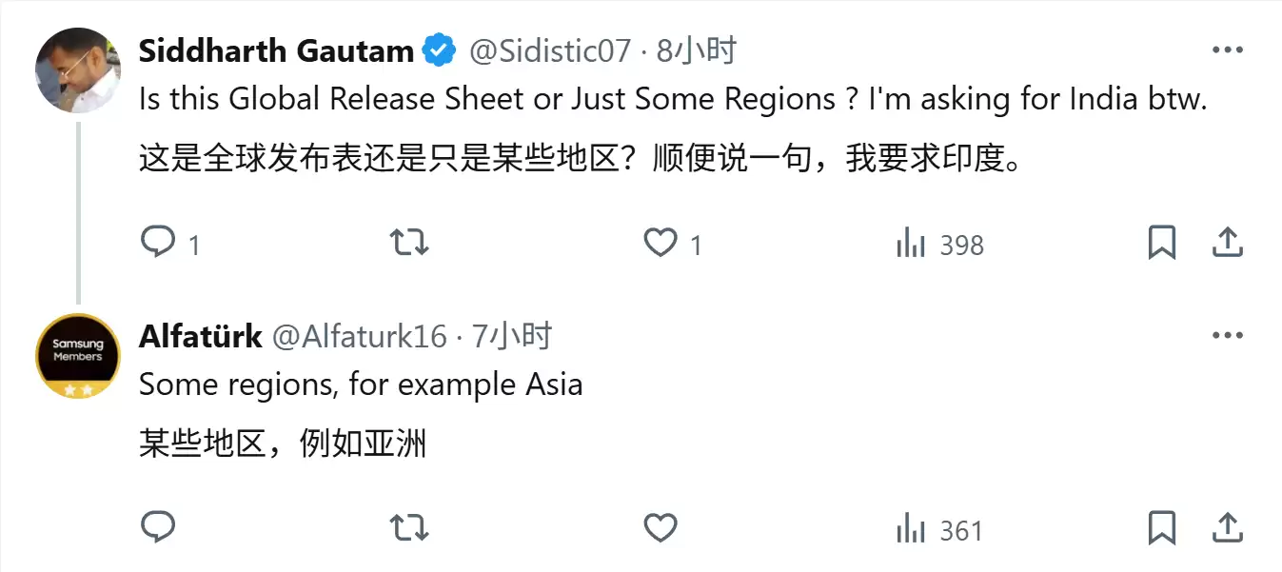Reply to Siddharth Gautam's tweet
Viewport: 1282px width, 572px height.
coord(158,243)
